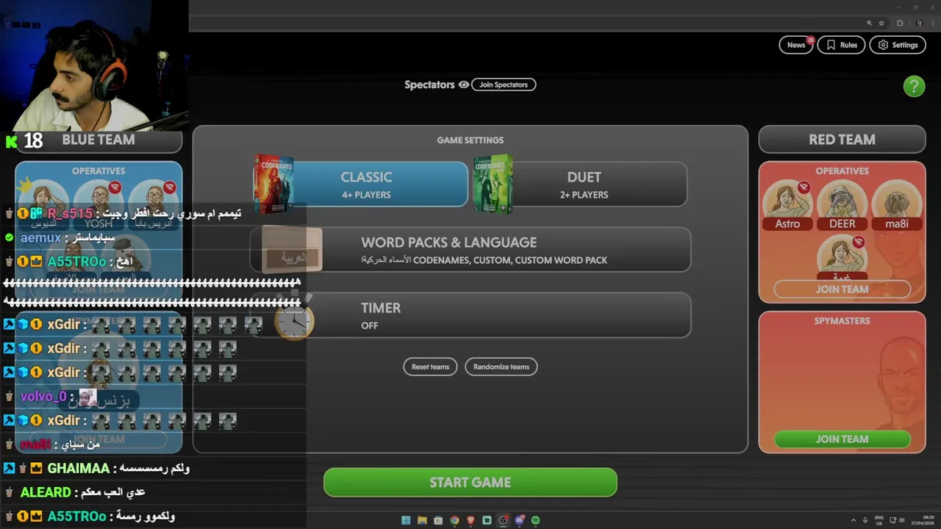Click the green Codenames Duet box image
The width and height of the screenshot is (941, 529).
click(493, 184)
